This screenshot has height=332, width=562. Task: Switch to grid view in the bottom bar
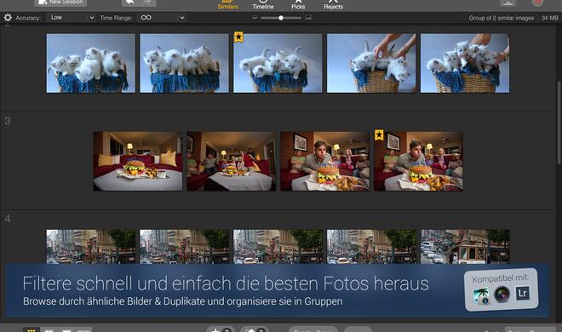[32, 329]
